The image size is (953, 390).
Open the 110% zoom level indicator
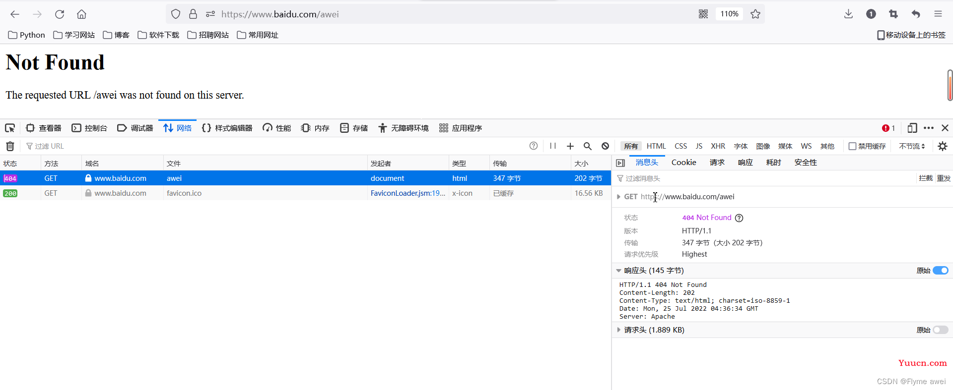tap(729, 14)
